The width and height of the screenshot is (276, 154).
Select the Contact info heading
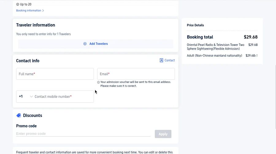[x=28, y=61]
